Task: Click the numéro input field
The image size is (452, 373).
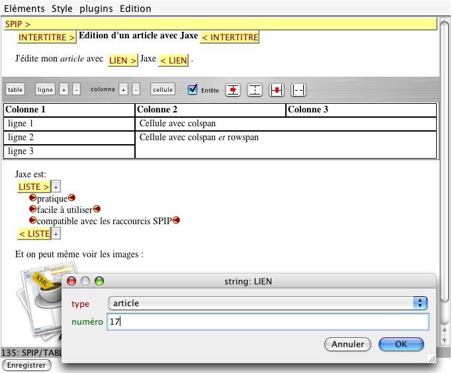Action: 267,322
